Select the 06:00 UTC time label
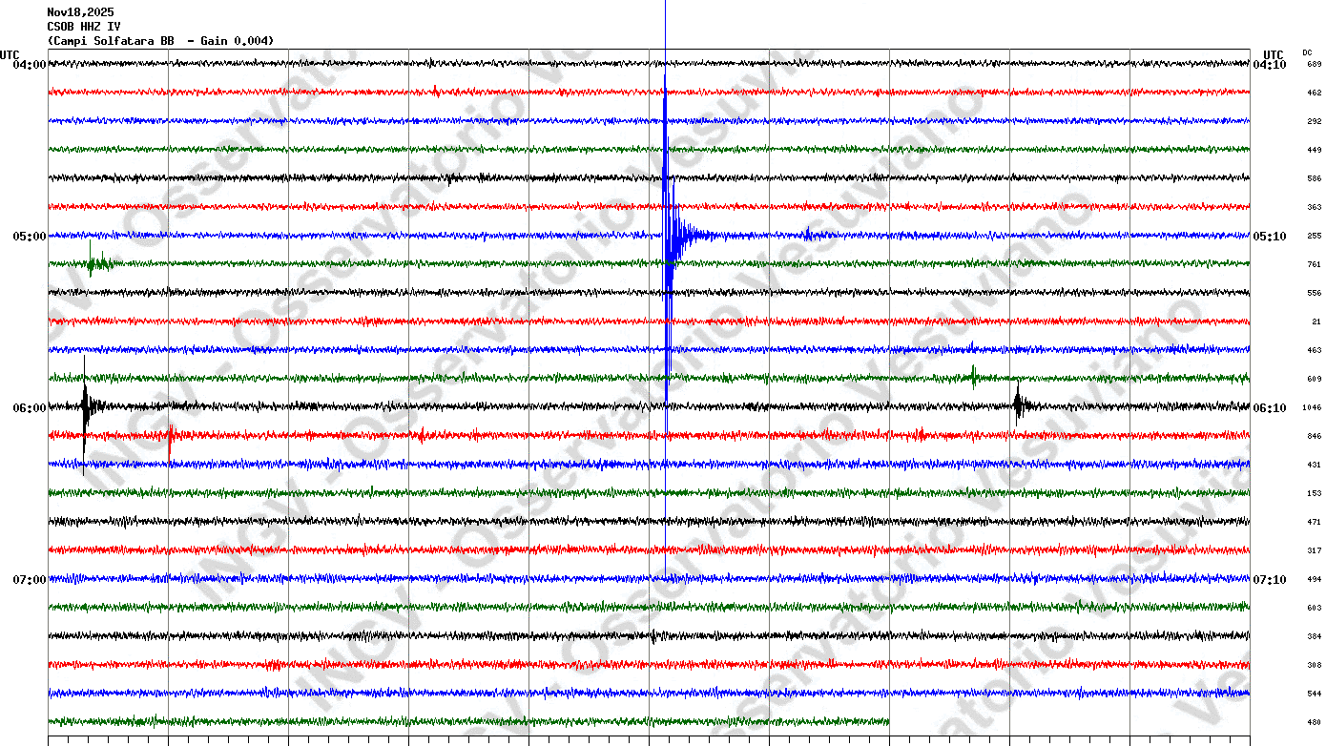The height and width of the screenshot is (746, 1326). pyautogui.click(x=29, y=408)
